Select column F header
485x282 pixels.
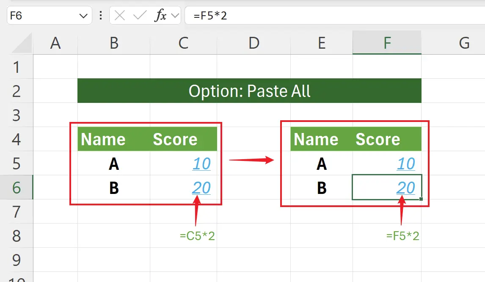(387, 43)
